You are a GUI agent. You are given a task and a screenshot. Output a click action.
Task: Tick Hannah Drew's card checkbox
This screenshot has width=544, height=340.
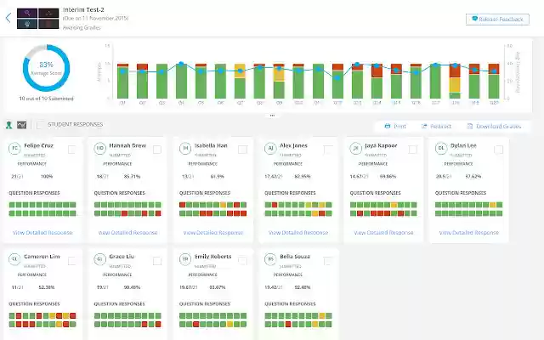point(157,150)
